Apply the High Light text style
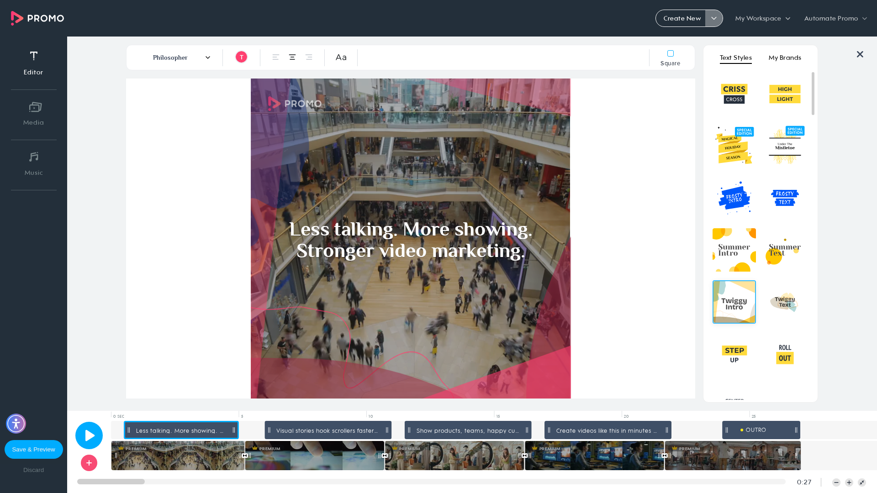877x493 pixels. [785, 94]
